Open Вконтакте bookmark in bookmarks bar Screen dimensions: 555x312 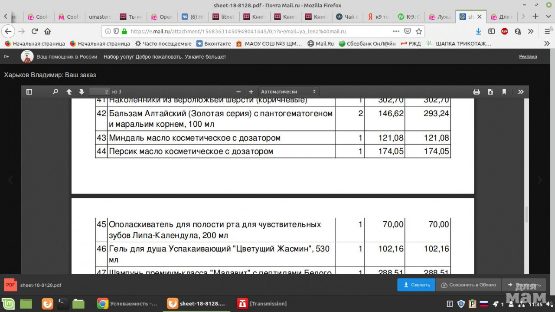214,43
